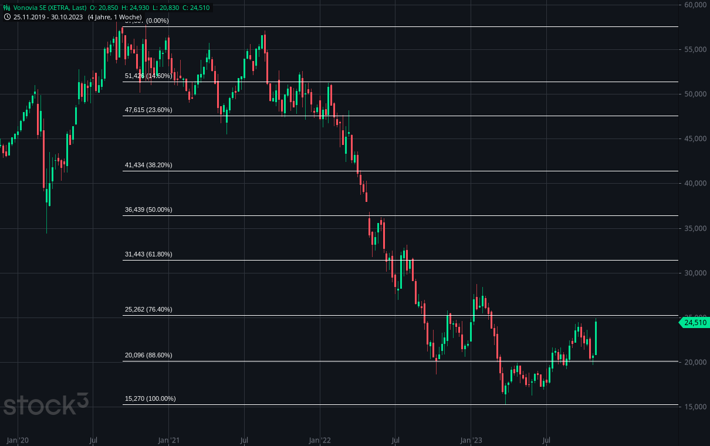Click the Jan '23 time axis label
This screenshot has height=446, width=710.
471,440
